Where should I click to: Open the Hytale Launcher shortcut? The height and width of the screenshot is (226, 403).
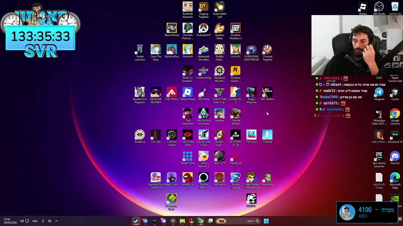[140, 52]
